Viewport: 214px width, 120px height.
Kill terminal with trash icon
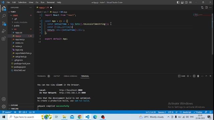198,76
